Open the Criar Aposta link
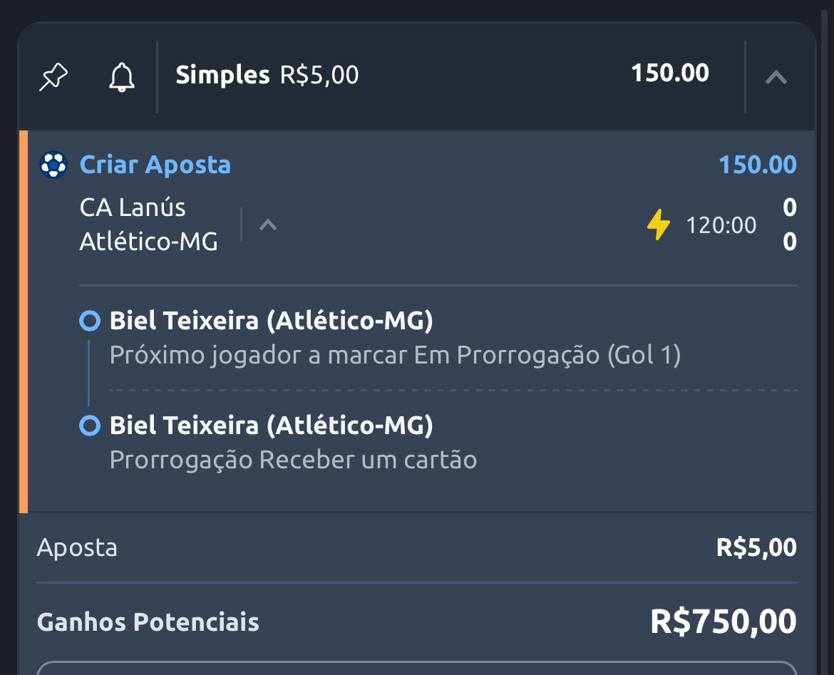 tap(155, 165)
